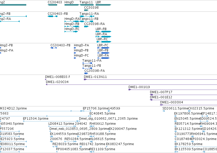This screenshot has height=153, width=217.
Task: Select the EK299047.5prime EST label
Action: [x=123, y=129]
